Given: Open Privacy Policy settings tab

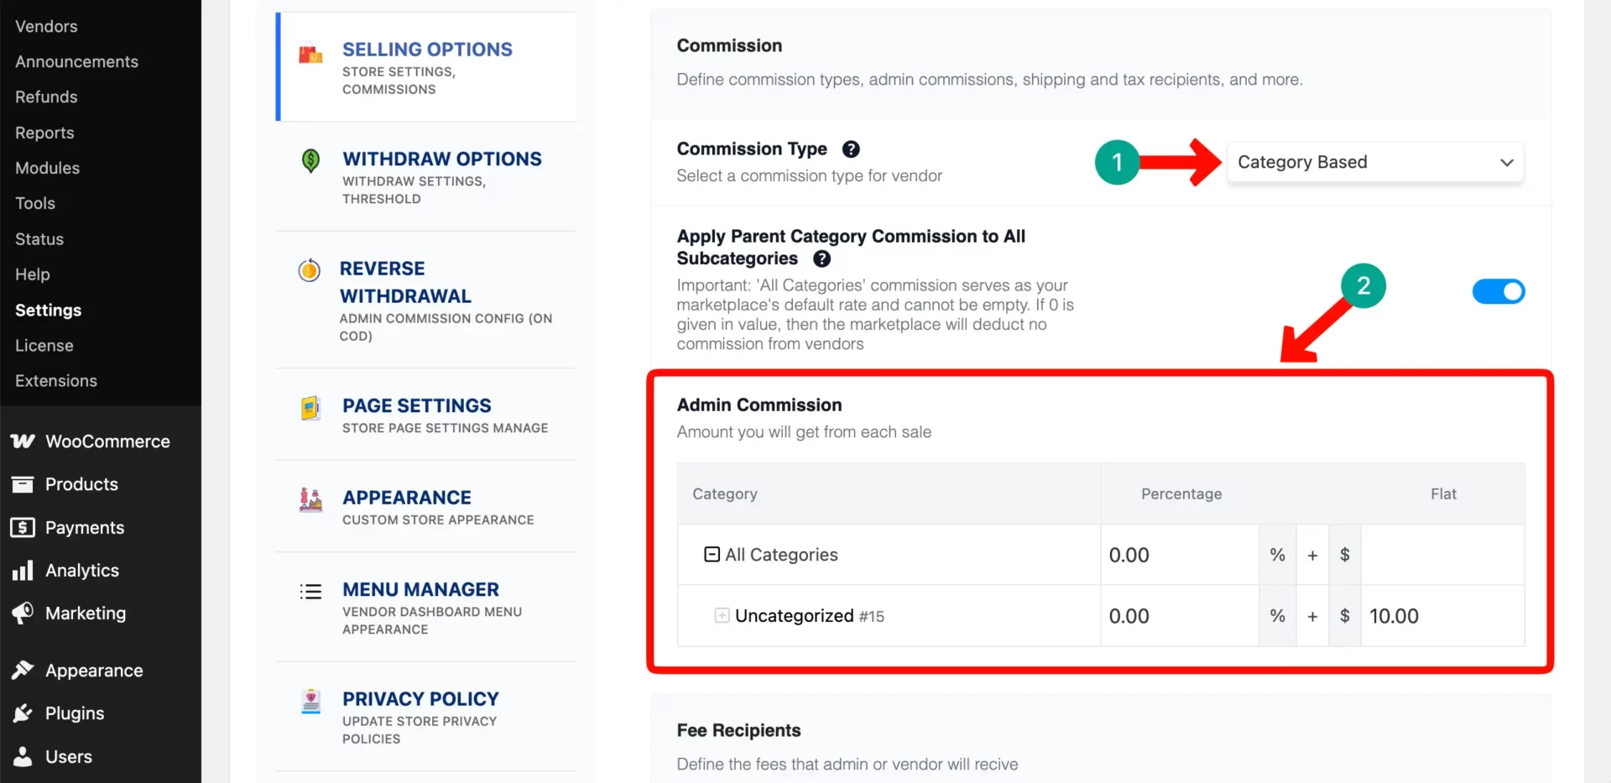Looking at the screenshot, I should (x=427, y=717).
